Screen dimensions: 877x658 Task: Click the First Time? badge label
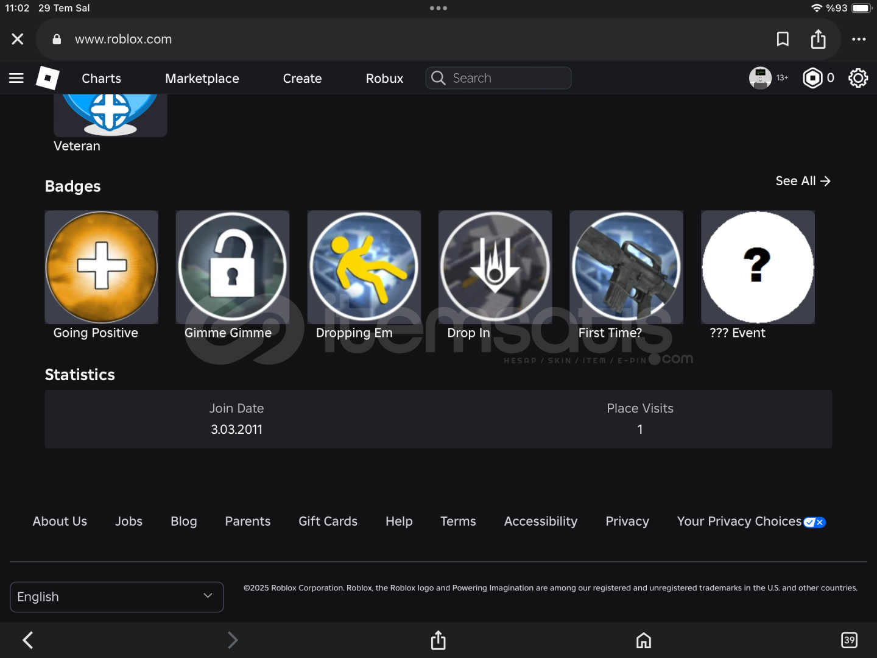click(610, 333)
